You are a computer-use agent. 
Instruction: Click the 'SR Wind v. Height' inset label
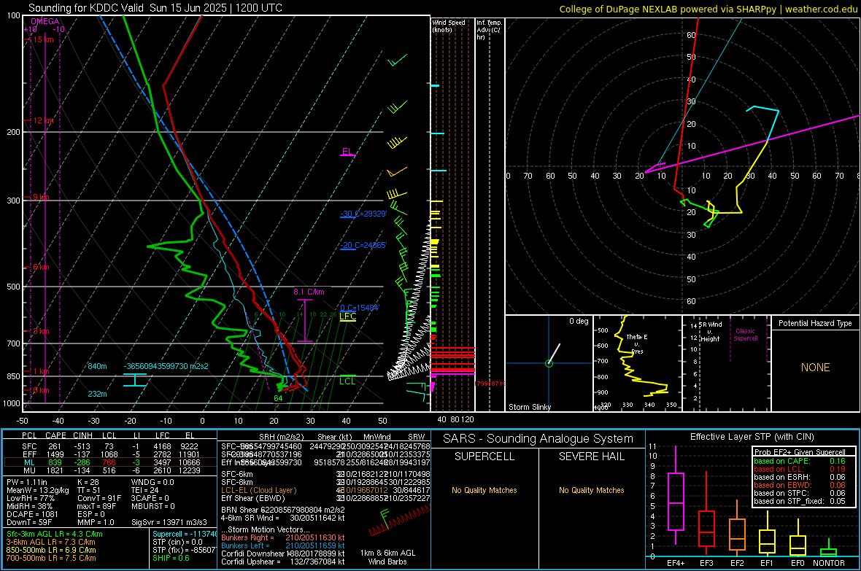click(711, 332)
